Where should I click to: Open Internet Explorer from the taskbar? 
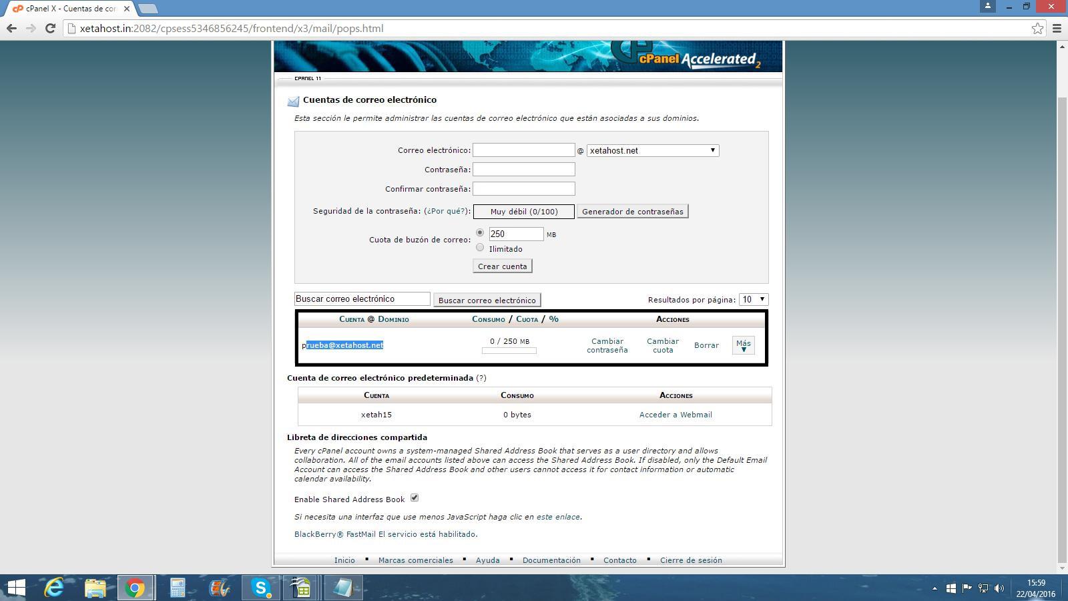pyautogui.click(x=54, y=588)
